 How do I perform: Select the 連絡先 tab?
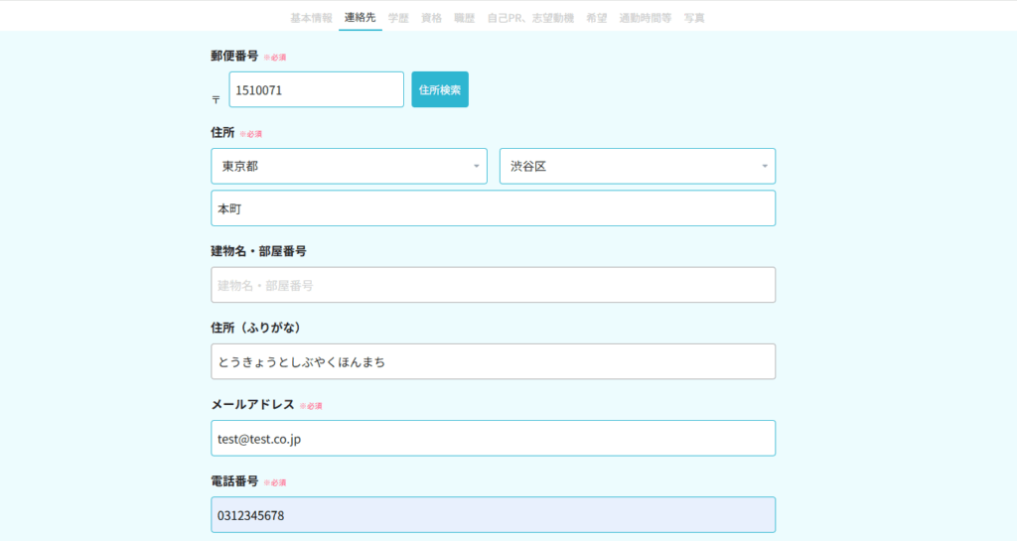[x=360, y=18]
